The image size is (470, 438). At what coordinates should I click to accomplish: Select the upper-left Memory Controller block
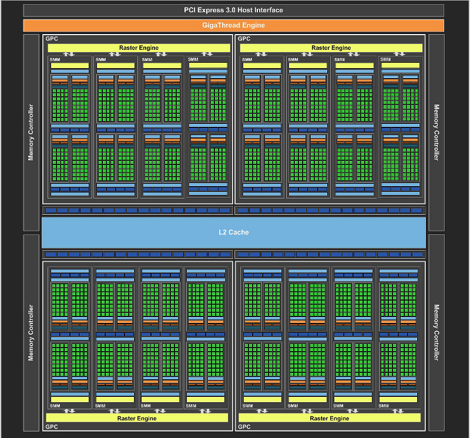(31, 133)
